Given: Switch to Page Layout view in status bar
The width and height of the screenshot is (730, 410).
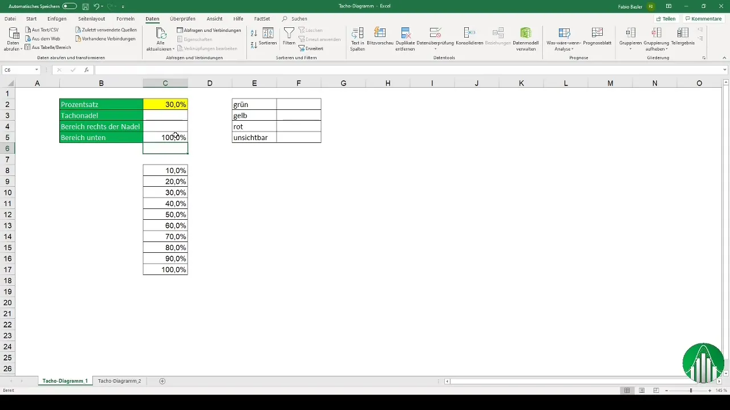Looking at the screenshot, I should [642, 391].
